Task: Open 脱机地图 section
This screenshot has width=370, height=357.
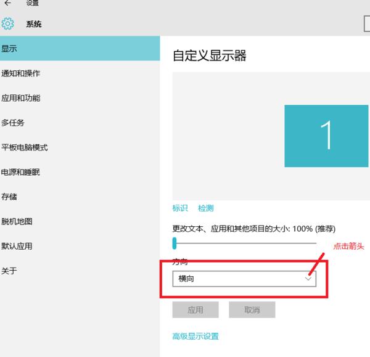Action: pyautogui.click(x=17, y=221)
